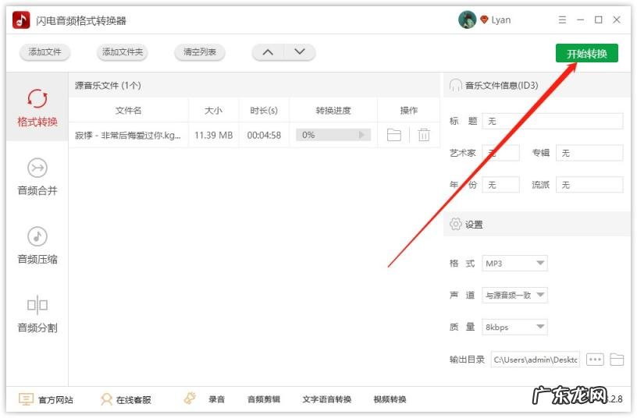The width and height of the screenshot is (637, 418).
Task: Click the icon left of 录音
Action: (190, 399)
